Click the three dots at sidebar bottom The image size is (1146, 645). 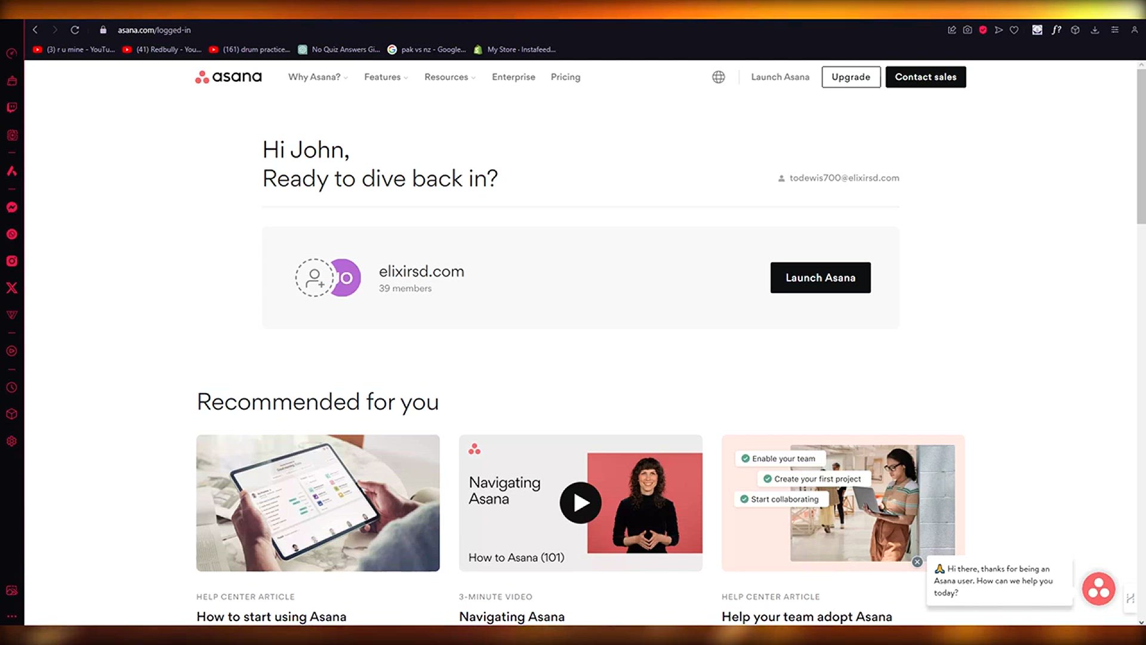12,616
